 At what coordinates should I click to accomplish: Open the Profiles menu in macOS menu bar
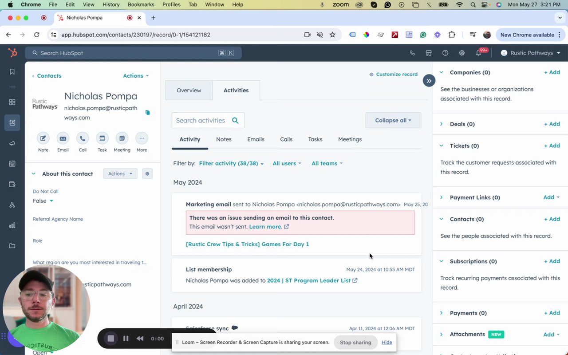pos(171,4)
